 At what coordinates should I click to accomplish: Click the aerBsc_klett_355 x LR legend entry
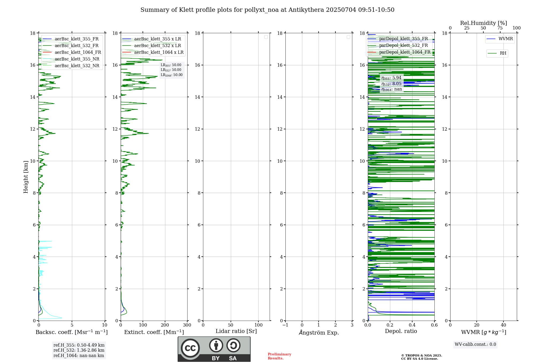pos(152,39)
